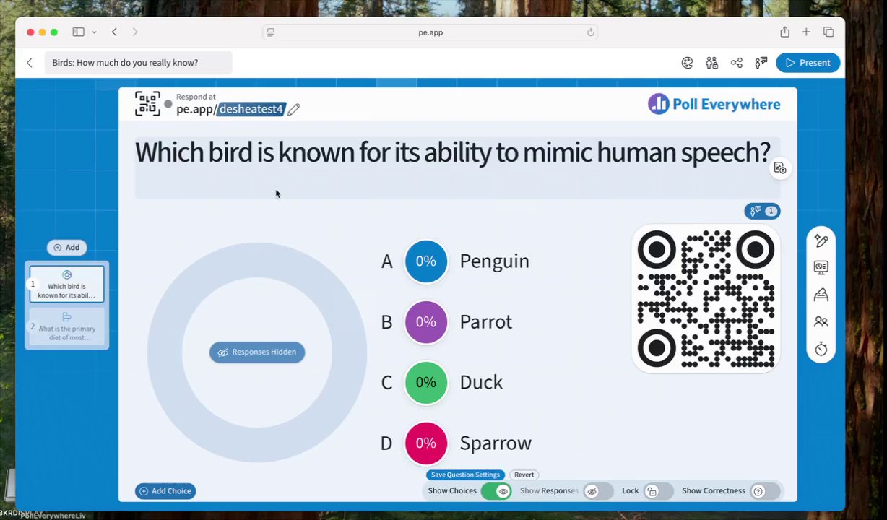Go forward in Safari history
The width and height of the screenshot is (887, 520).
tap(135, 32)
